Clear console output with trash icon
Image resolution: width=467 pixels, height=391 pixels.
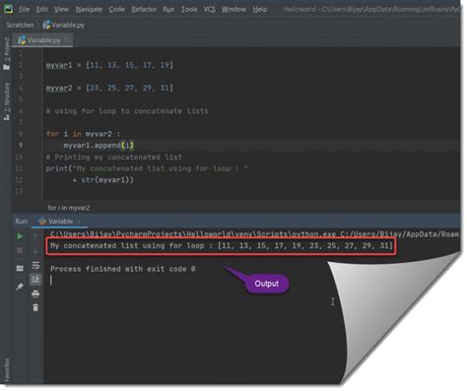click(35, 307)
